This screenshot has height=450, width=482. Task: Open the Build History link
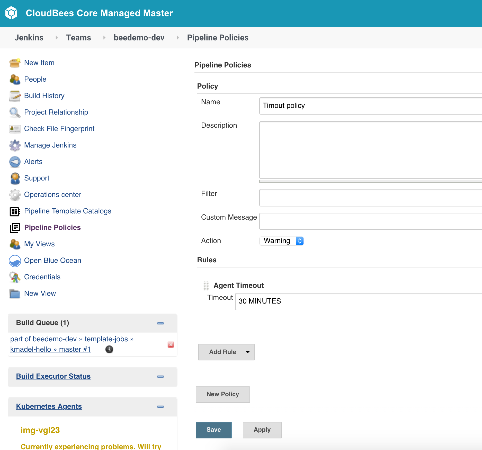click(x=44, y=96)
